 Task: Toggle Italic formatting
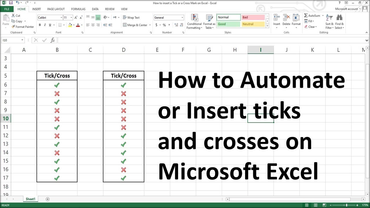click(45, 25)
